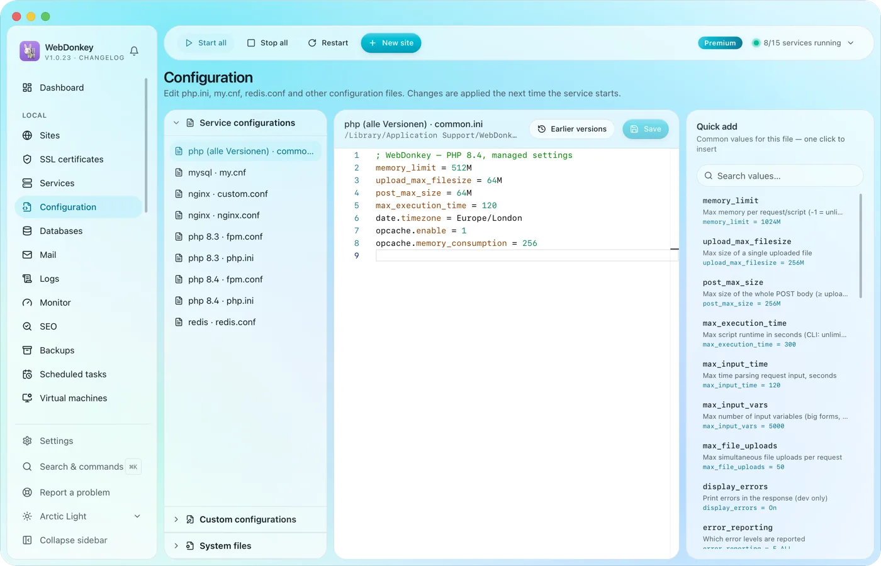The width and height of the screenshot is (881, 566).
Task: Open SSL certificates section
Action: pos(79,159)
